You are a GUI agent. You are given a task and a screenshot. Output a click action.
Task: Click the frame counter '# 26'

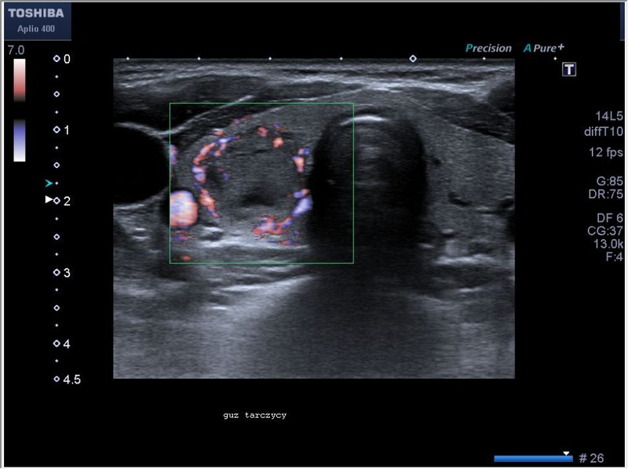coord(591,458)
